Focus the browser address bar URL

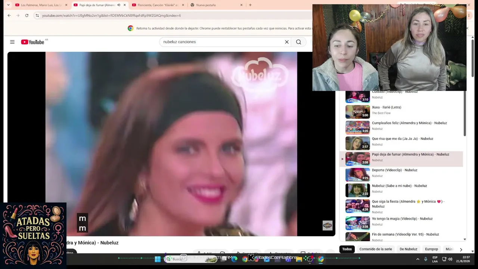(111, 15)
